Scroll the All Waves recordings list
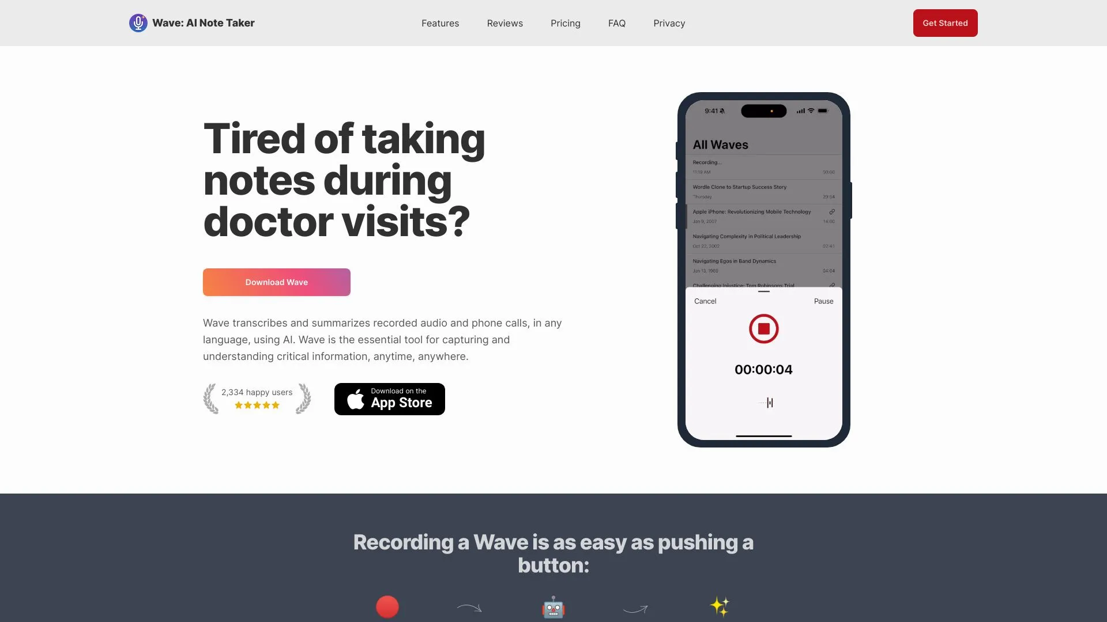 763,220
